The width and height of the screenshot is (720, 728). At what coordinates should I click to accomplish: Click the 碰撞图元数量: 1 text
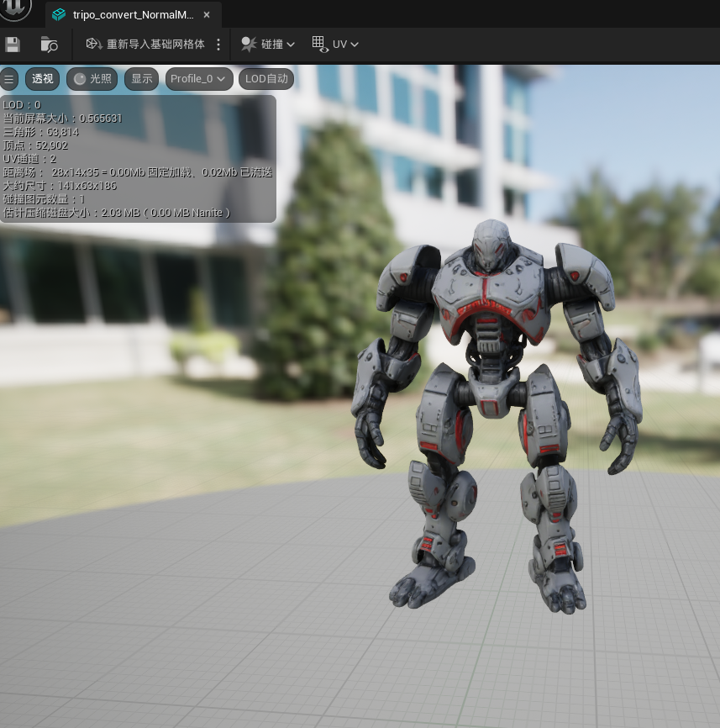click(x=44, y=199)
